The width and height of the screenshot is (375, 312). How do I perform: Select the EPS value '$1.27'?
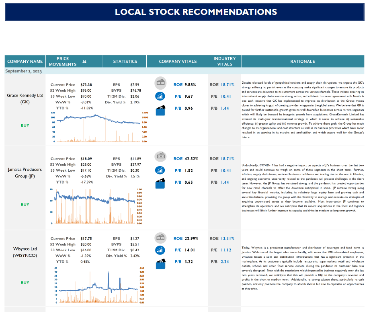[x=135, y=238]
